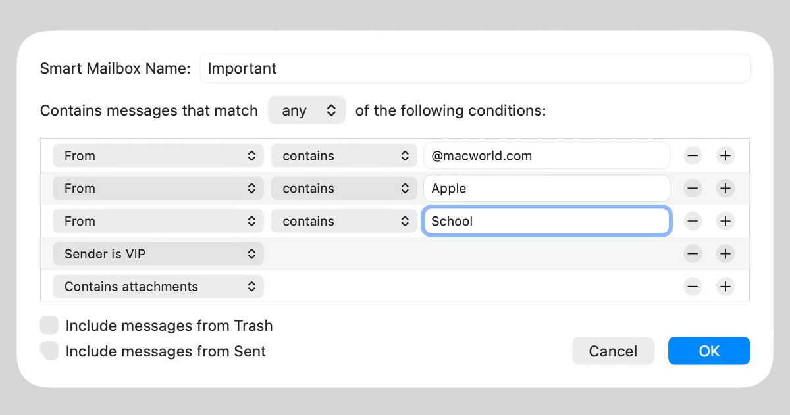Remove the School condition with its minus icon
This screenshot has height=415, width=790.
693,221
